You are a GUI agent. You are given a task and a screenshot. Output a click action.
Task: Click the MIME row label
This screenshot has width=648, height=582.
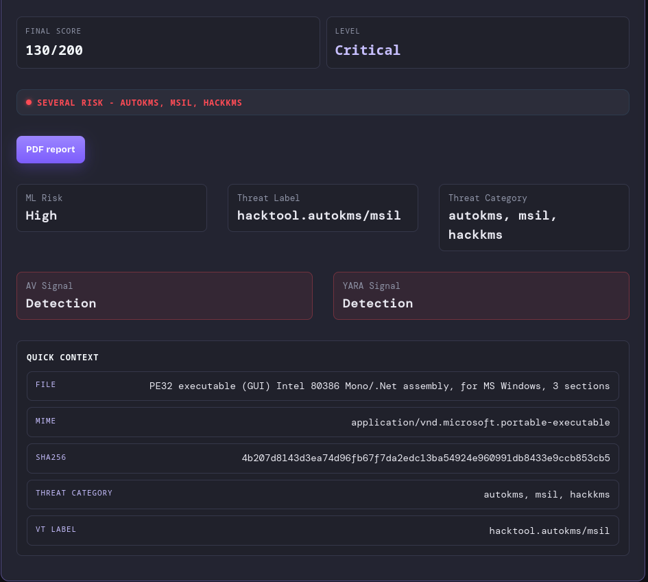coord(45,421)
